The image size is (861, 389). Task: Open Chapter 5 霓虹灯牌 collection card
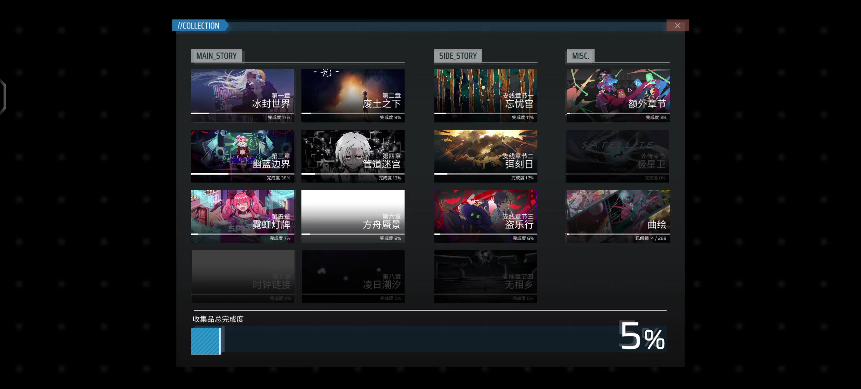(x=242, y=216)
